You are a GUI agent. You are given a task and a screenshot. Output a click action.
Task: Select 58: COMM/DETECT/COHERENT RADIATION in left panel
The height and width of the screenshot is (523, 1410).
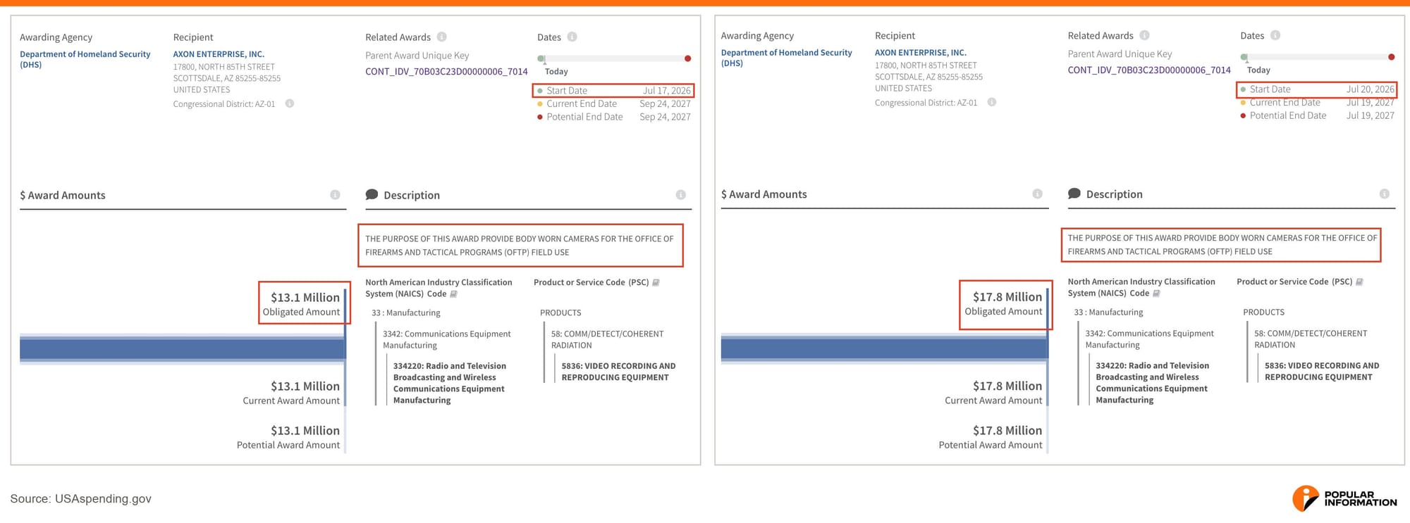click(x=607, y=339)
